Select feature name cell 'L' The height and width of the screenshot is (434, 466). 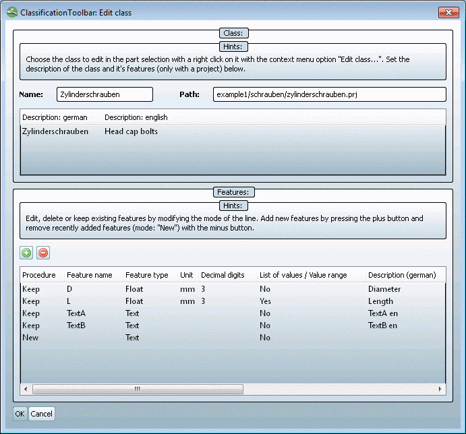click(x=69, y=301)
